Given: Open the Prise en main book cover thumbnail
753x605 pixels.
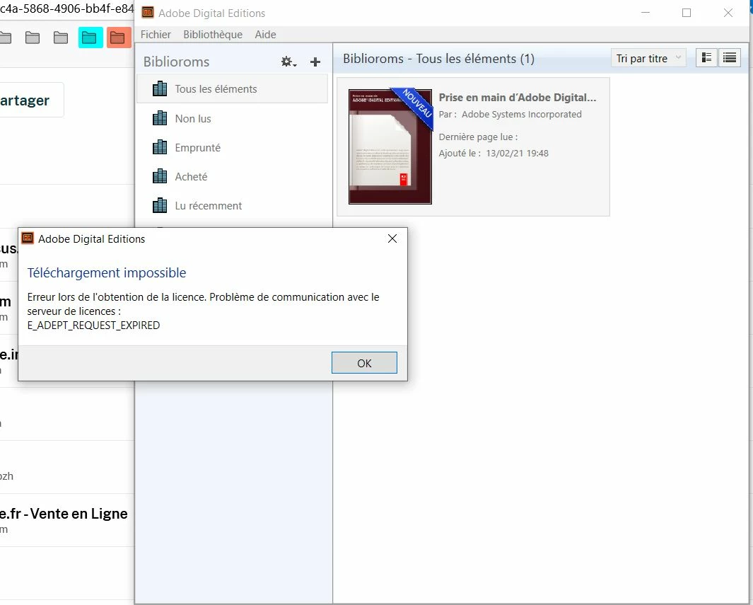Looking at the screenshot, I should click(x=390, y=146).
